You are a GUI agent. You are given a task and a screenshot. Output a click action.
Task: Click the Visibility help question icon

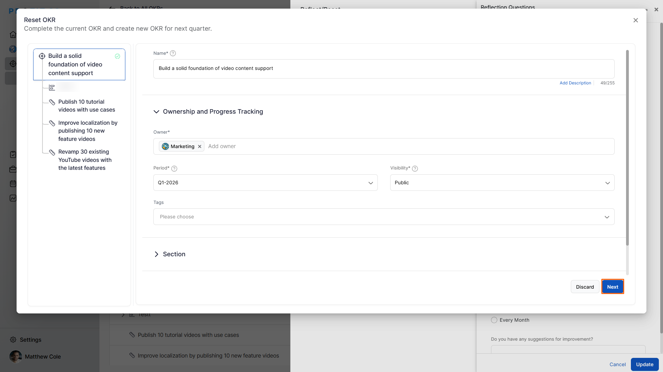point(415,168)
